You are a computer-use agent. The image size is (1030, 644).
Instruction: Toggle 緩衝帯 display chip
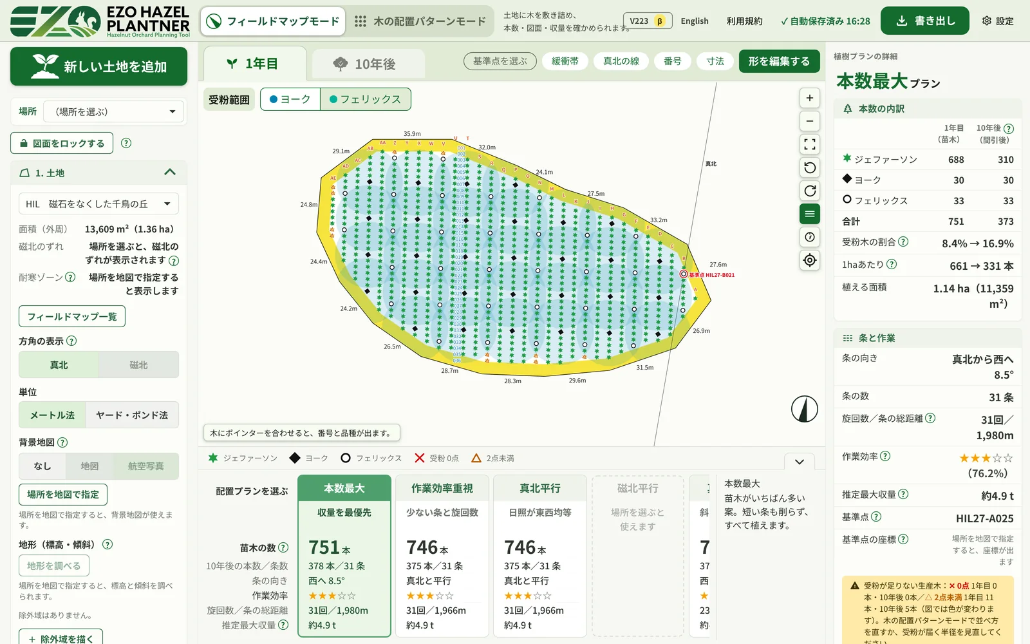(565, 61)
